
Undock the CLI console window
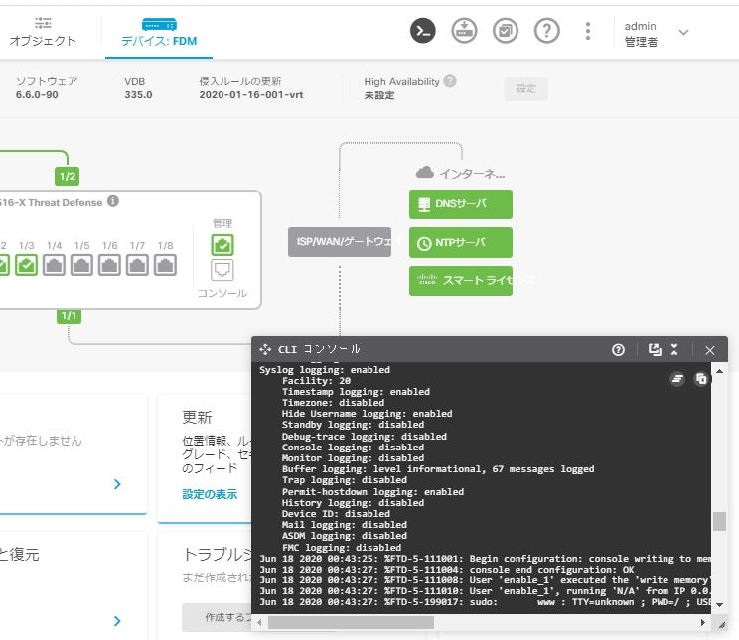655,349
